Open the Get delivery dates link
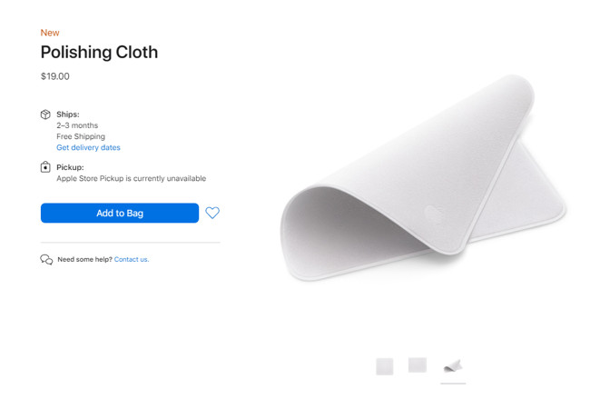 click(x=88, y=147)
